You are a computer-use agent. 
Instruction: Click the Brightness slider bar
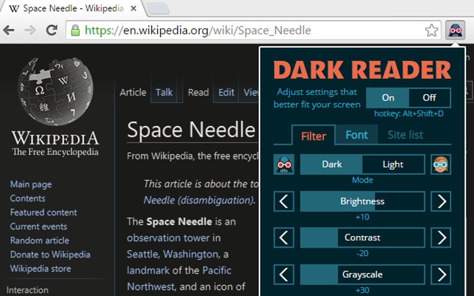[x=362, y=201]
